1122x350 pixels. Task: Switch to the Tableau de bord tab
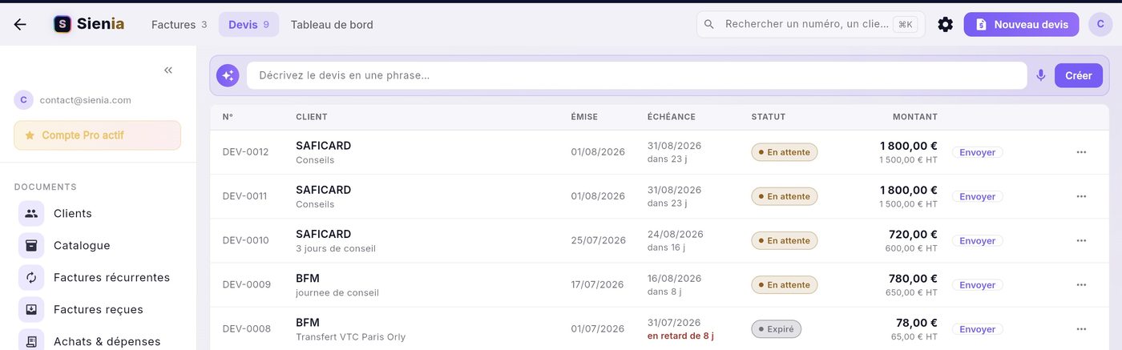point(332,25)
